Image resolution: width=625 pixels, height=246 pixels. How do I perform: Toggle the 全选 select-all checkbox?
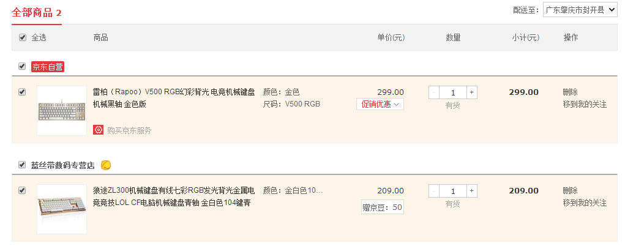coord(23,38)
